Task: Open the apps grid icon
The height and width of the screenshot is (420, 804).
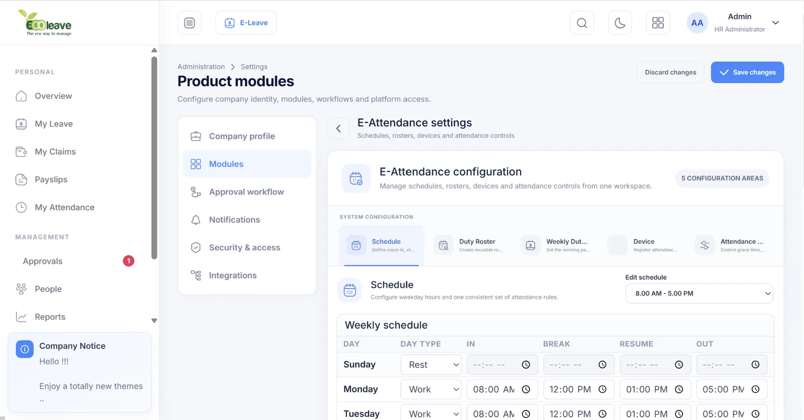Action: pos(658,23)
